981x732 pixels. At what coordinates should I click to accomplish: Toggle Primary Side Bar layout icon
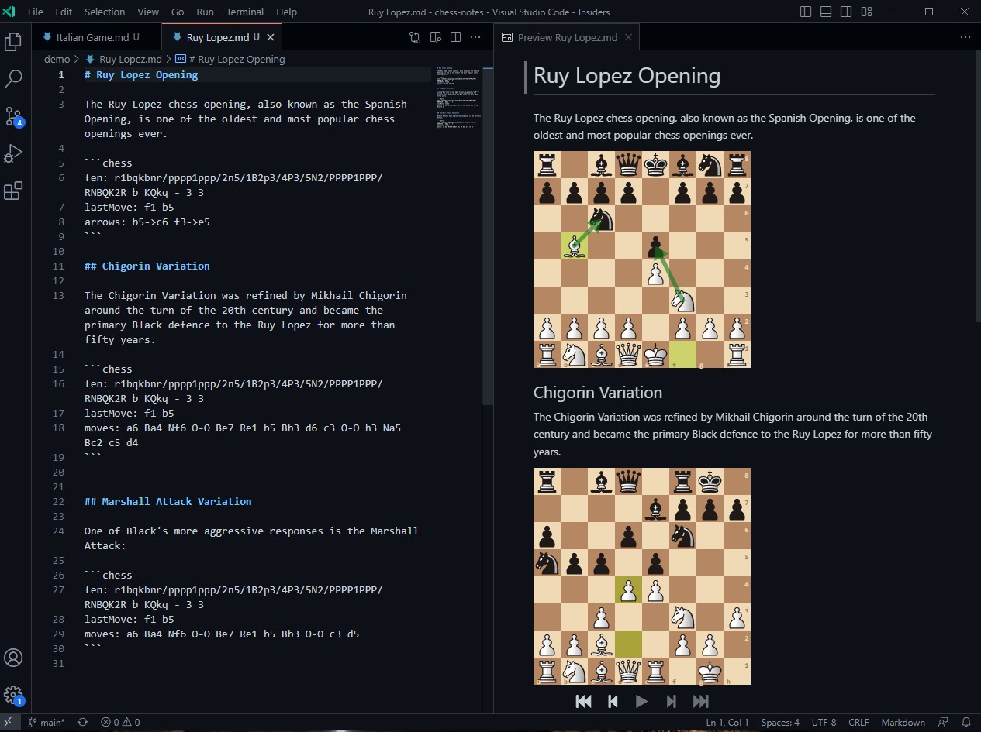point(806,12)
